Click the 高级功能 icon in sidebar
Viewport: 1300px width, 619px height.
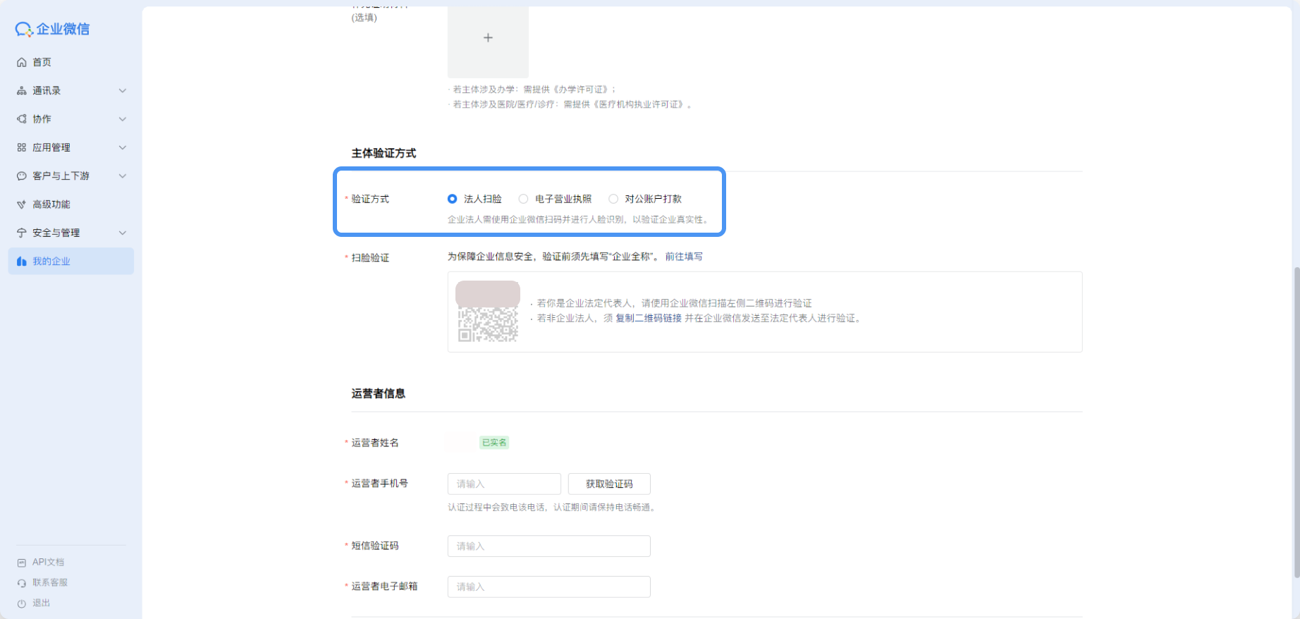tap(22, 204)
